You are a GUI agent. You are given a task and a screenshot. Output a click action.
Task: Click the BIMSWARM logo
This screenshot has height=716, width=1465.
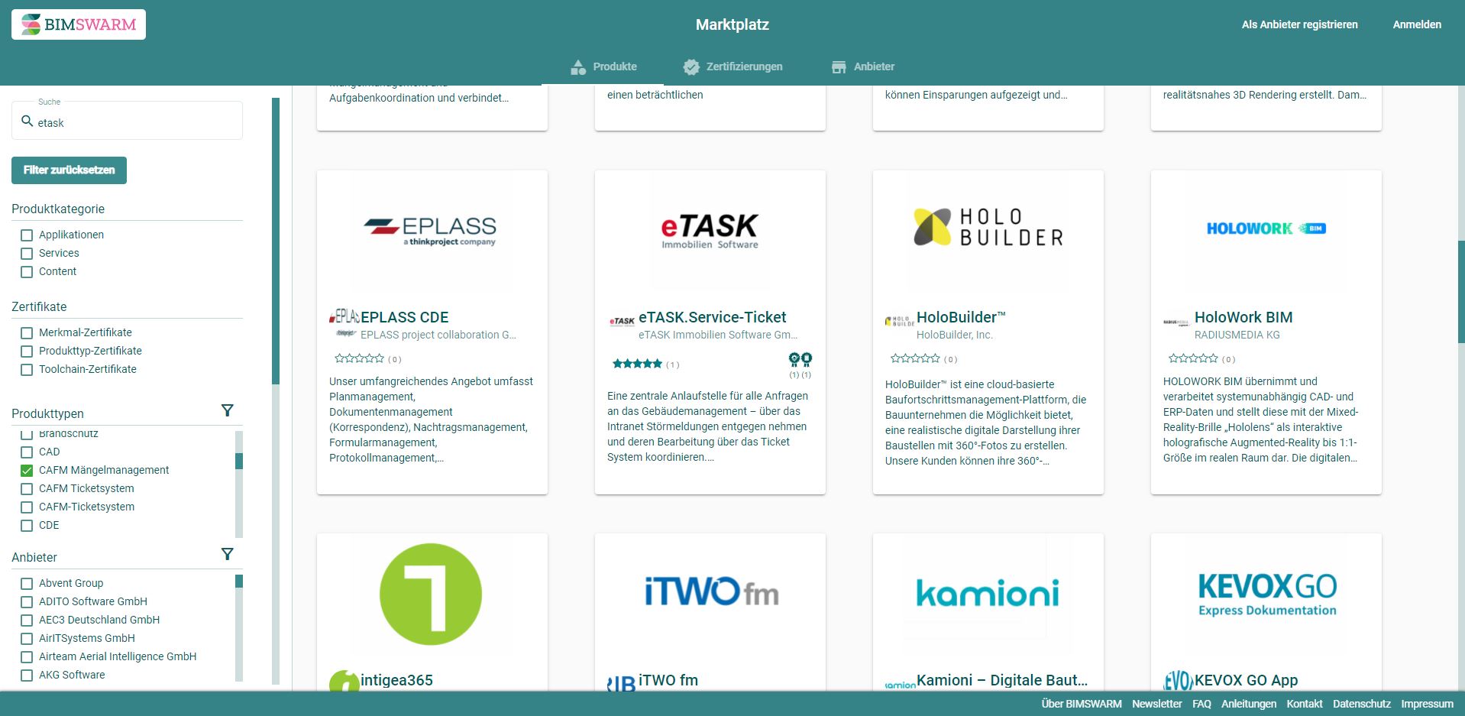tap(79, 24)
